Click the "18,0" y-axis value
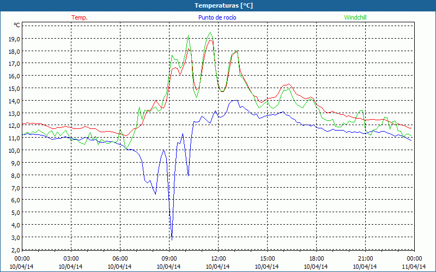This screenshot has width=436, height=272. tap(14, 51)
